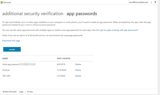Switch to additional security verification tab

pyautogui.click(x=33, y=14)
